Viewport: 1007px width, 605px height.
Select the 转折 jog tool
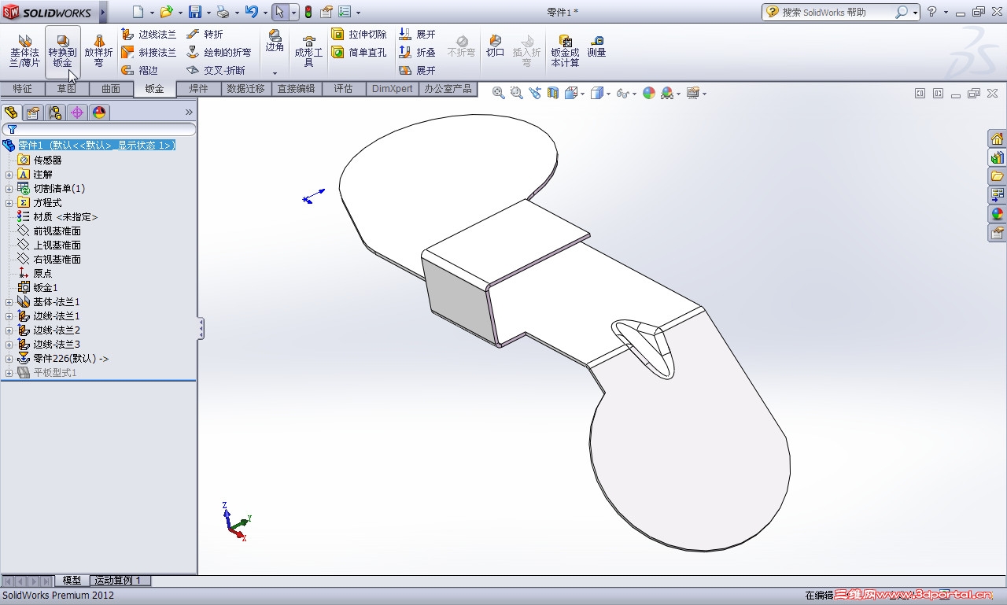pos(205,35)
